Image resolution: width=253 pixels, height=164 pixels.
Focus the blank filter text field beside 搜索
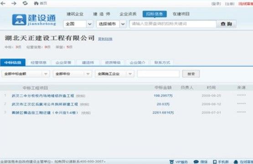pos(158,74)
